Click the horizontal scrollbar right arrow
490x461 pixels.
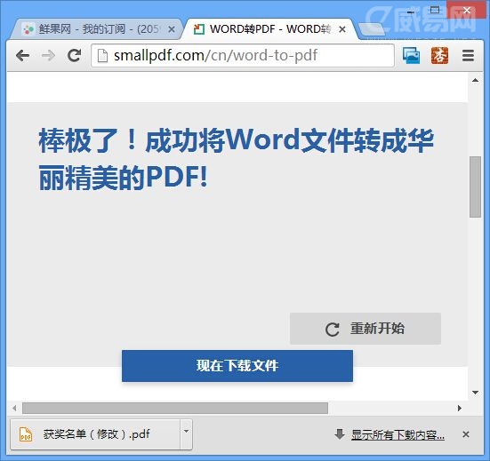click(x=460, y=408)
